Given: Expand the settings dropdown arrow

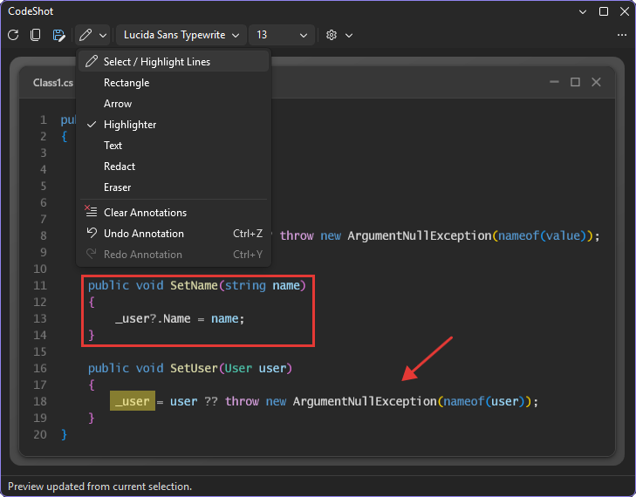Looking at the screenshot, I should pyautogui.click(x=349, y=36).
